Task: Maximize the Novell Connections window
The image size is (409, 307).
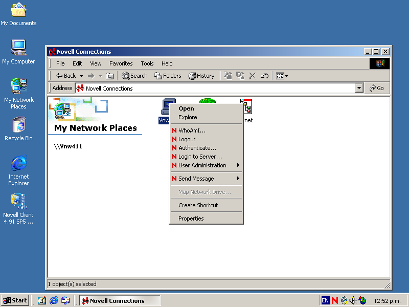Action: click(376, 52)
